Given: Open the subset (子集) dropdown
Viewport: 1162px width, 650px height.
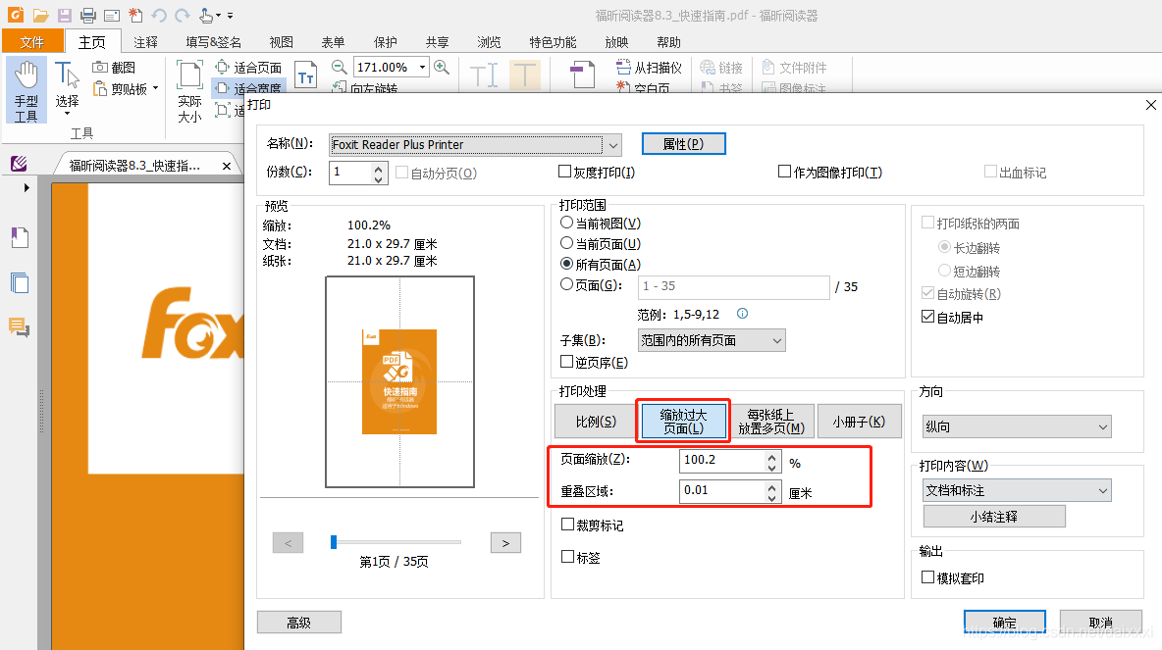Looking at the screenshot, I should coord(712,340).
